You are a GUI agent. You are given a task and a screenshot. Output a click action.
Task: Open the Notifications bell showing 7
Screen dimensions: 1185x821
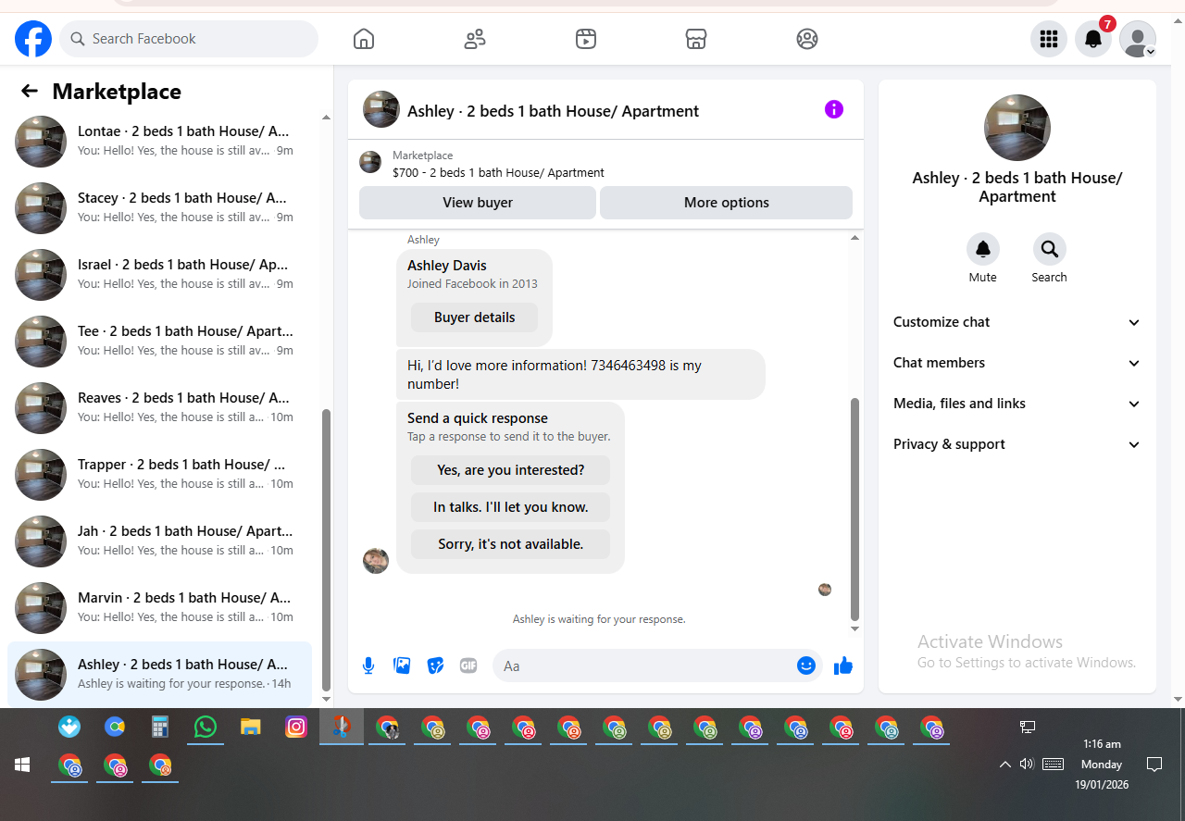(1093, 39)
